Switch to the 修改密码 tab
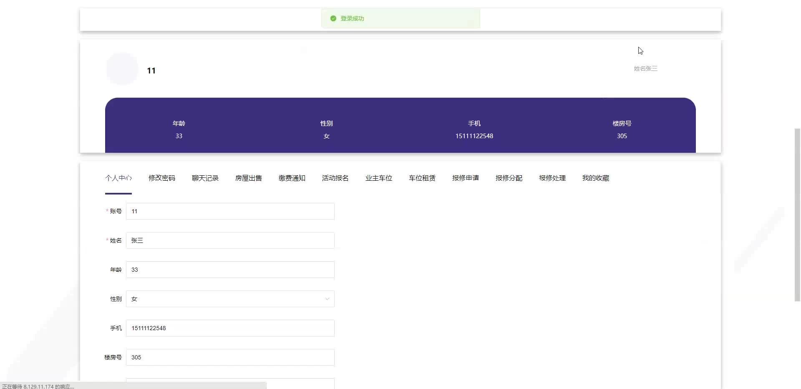The image size is (801, 389). [x=162, y=178]
